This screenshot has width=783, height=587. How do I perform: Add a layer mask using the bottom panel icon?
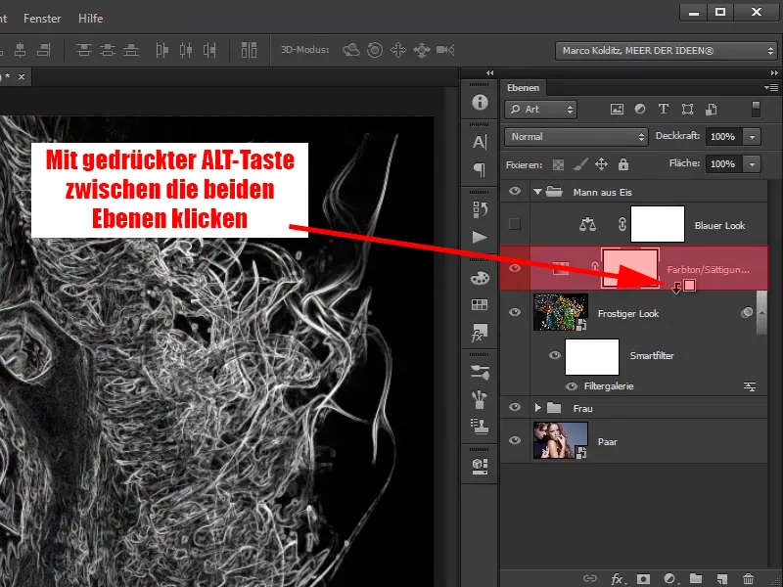(x=644, y=579)
